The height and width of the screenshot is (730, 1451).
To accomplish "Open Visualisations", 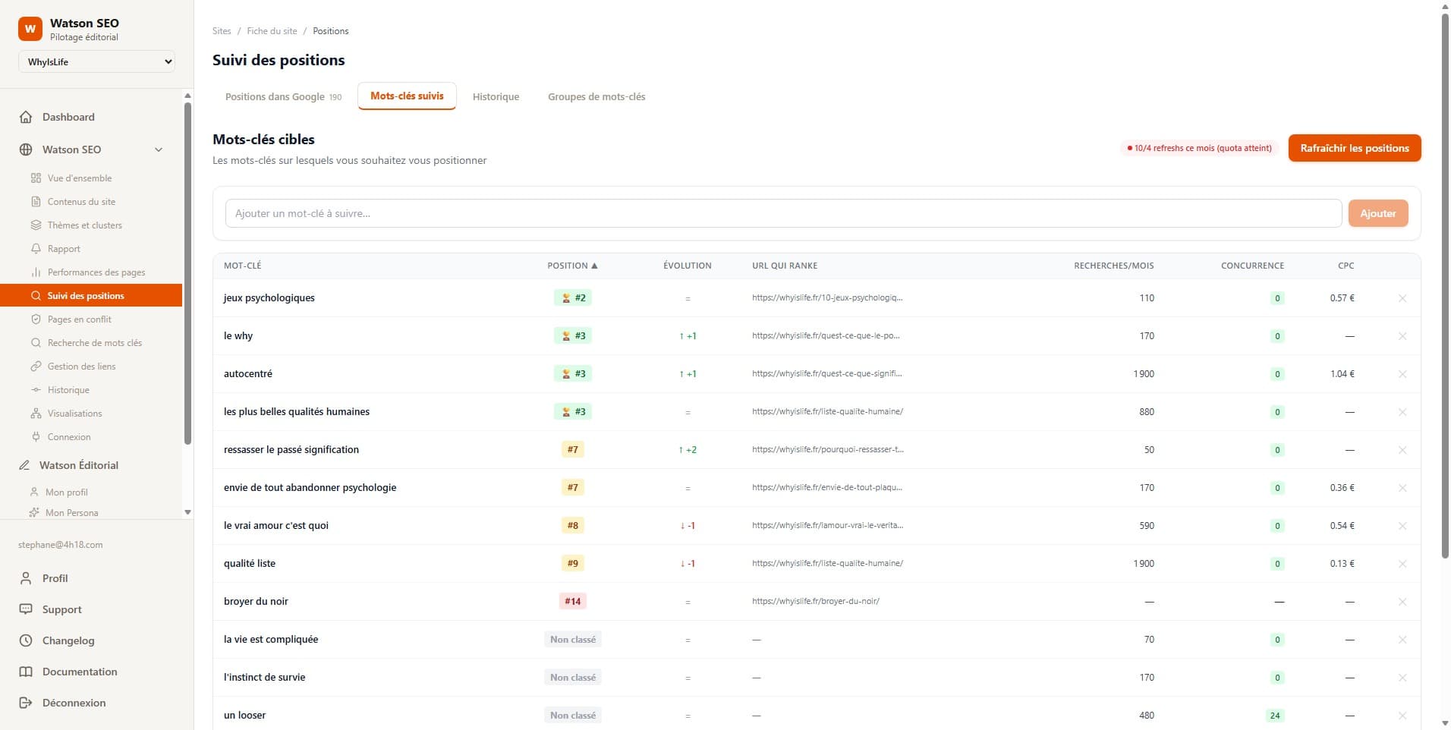I will click(x=74, y=413).
